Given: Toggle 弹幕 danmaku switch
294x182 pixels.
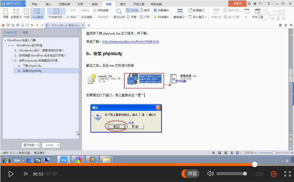Looking at the screenshot, I should [190, 174].
